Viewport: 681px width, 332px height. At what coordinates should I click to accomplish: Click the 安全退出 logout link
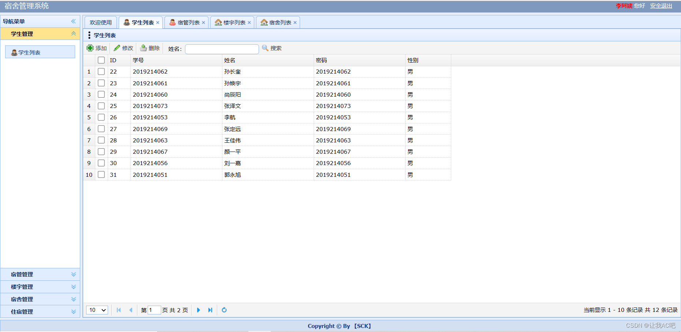point(661,6)
